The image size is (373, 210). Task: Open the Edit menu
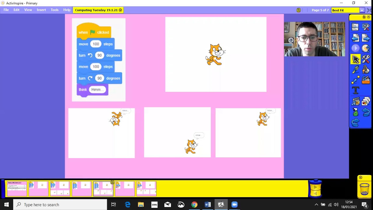(16, 10)
